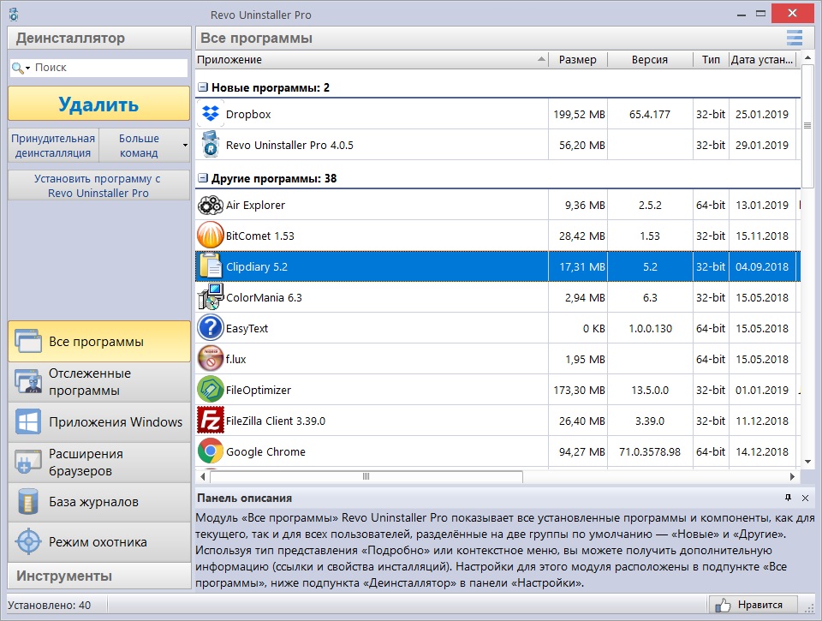Click Принудительная деинсталляция button
822x621 pixels.
(x=53, y=146)
